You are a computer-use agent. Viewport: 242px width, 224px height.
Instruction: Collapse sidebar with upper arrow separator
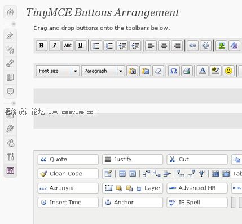click(13, 24)
